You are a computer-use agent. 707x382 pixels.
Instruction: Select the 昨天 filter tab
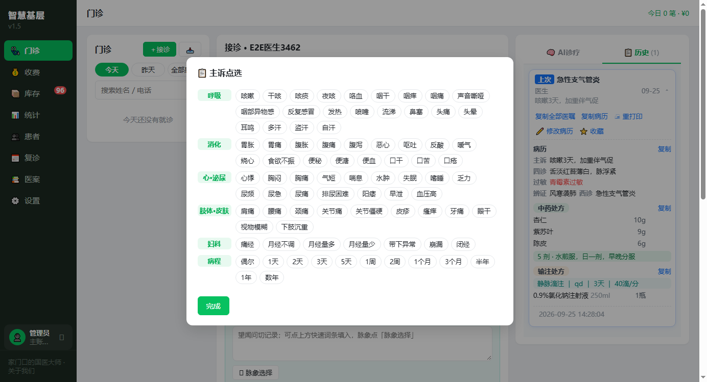[x=148, y=69]
